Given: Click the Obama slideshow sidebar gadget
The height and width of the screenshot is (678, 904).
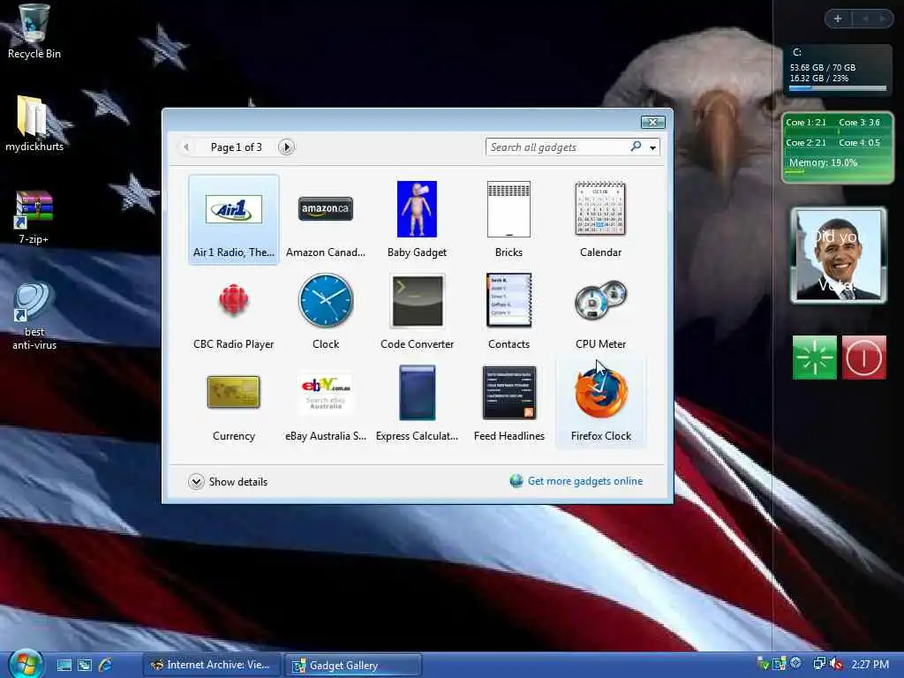Looking at the screenshot, I should coord(839,255).
